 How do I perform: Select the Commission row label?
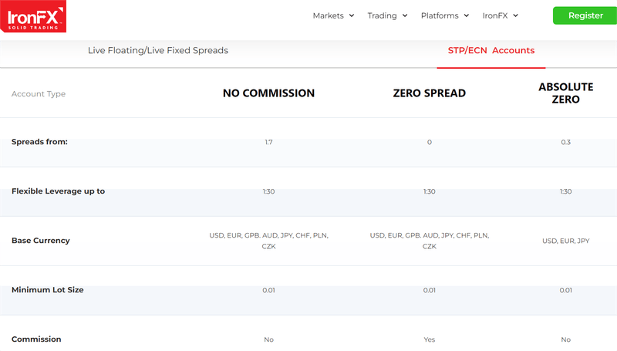(36, 339)
